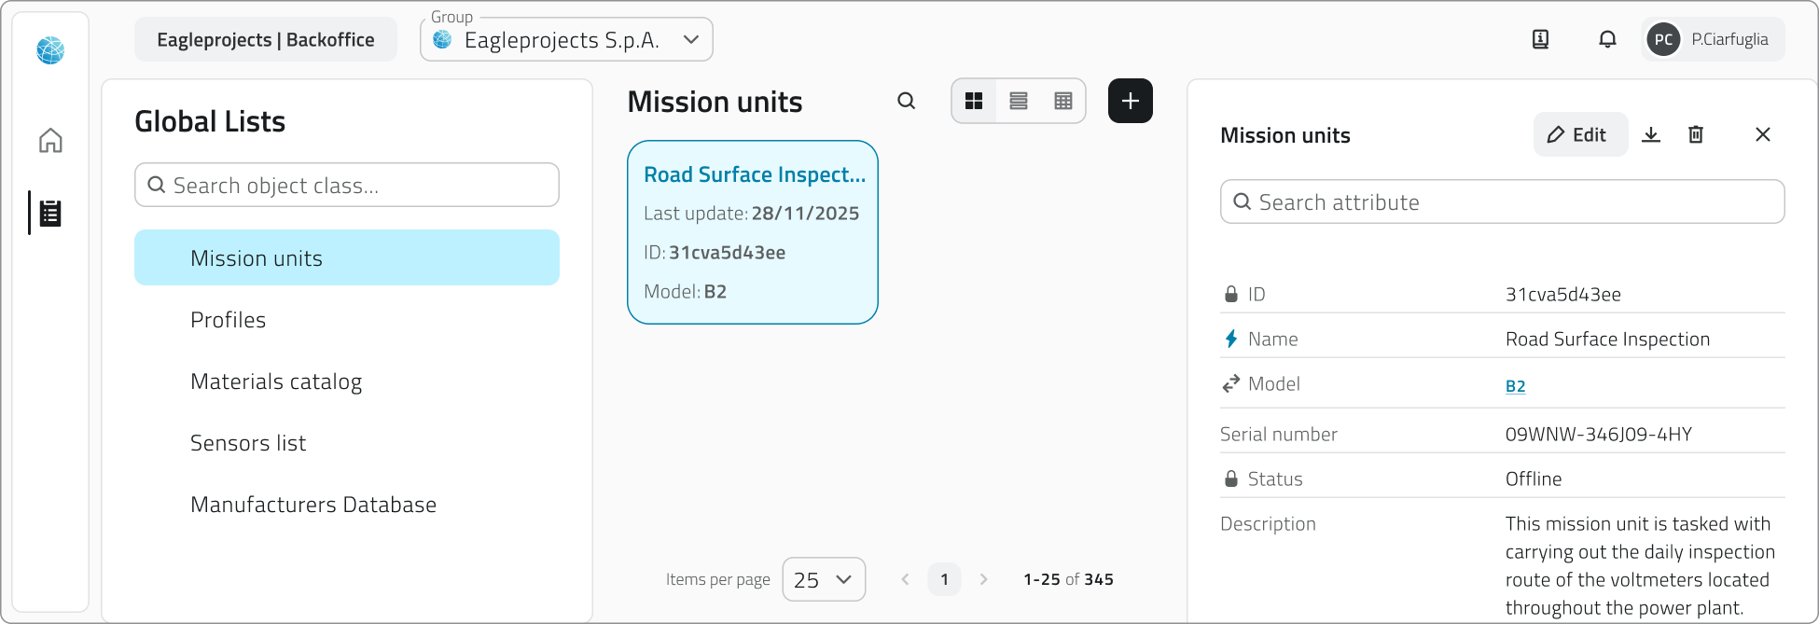Click the search icon beside Mission units

point(907,101)
